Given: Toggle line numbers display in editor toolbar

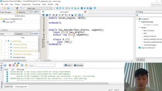Looking at the screenshot, I should (x=79, y=15).
